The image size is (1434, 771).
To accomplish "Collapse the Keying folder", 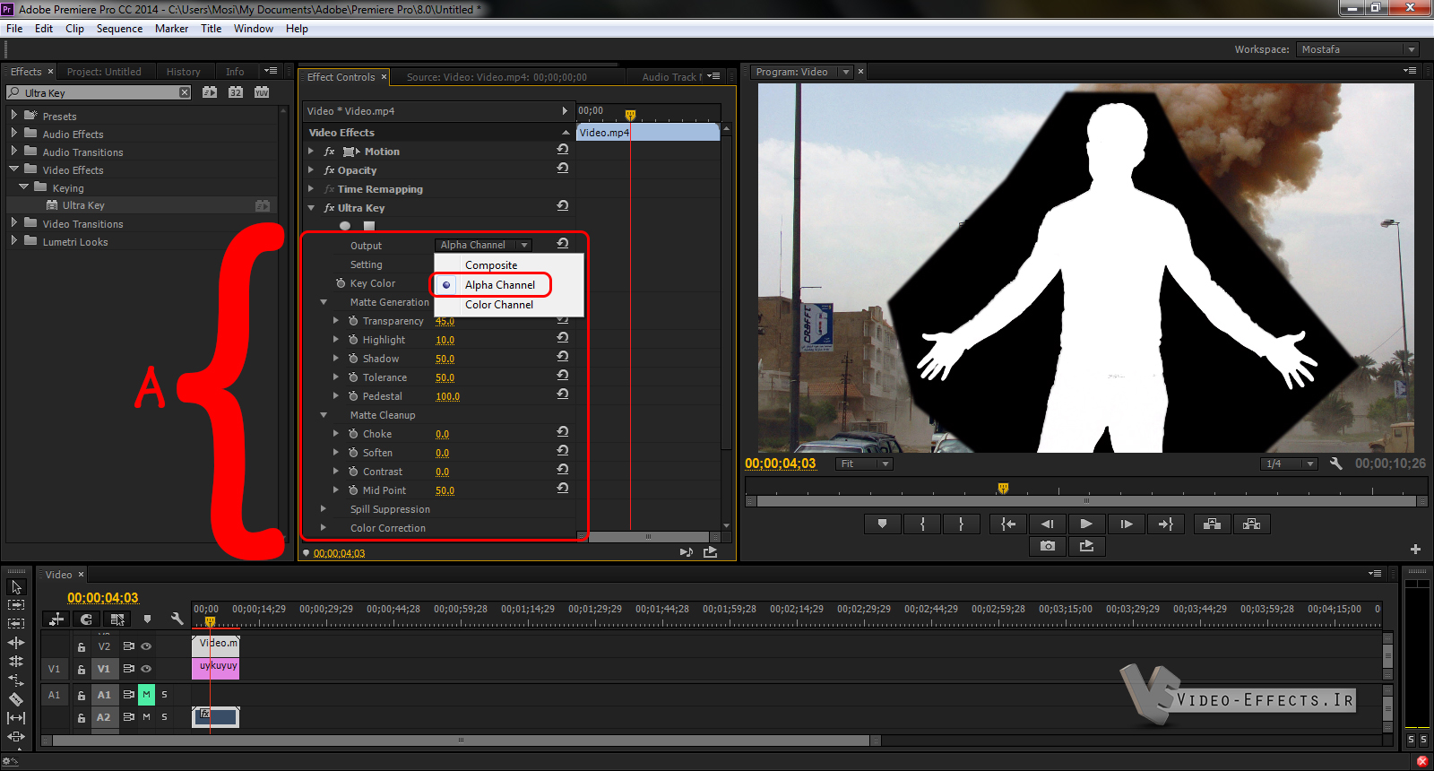I will (23, 186).
